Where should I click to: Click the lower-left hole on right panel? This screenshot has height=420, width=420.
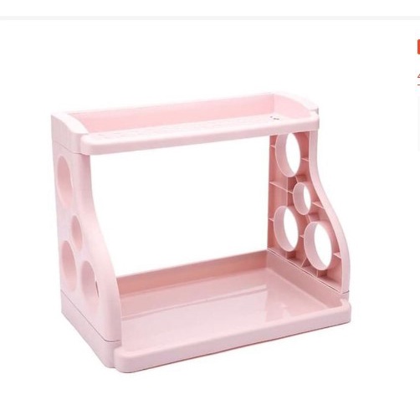pyautogui.click(x=287, y=229)
